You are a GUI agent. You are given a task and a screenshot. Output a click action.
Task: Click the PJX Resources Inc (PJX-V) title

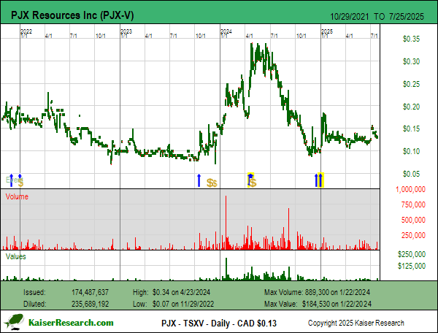[x=72, y=15]
